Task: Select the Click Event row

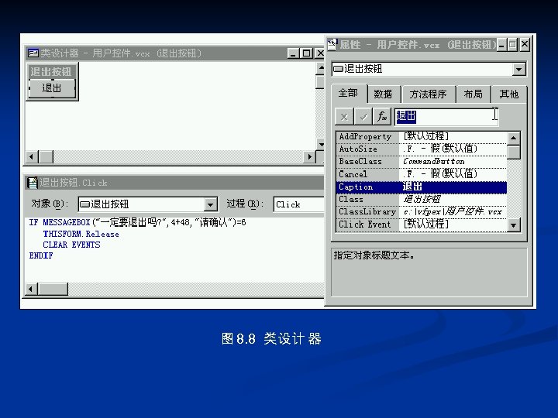Action: [422, 224]
